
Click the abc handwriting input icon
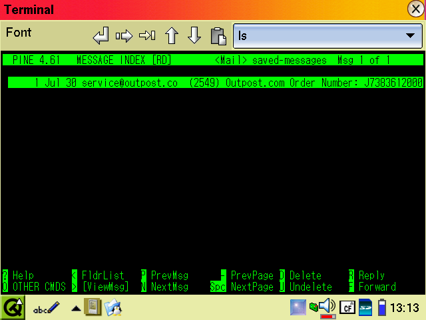[46, 308]
